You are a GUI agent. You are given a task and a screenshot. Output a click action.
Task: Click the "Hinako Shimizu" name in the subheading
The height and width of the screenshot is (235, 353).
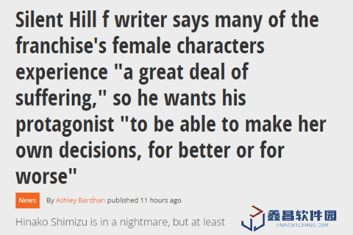51,222
